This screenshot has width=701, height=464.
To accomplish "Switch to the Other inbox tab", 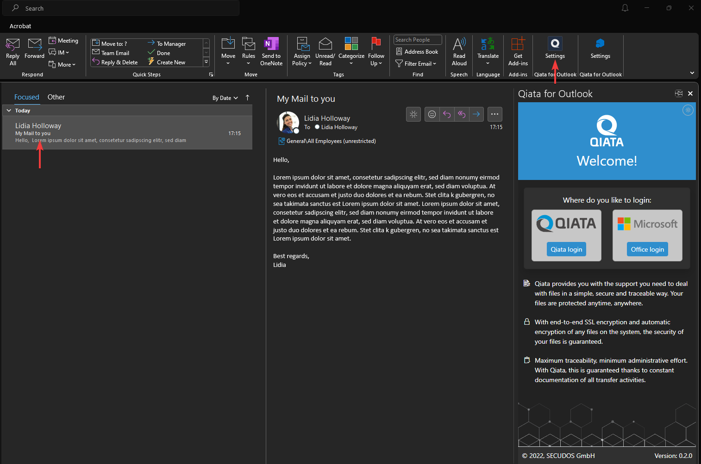I will pyautogui.click(x=56, y=97).
